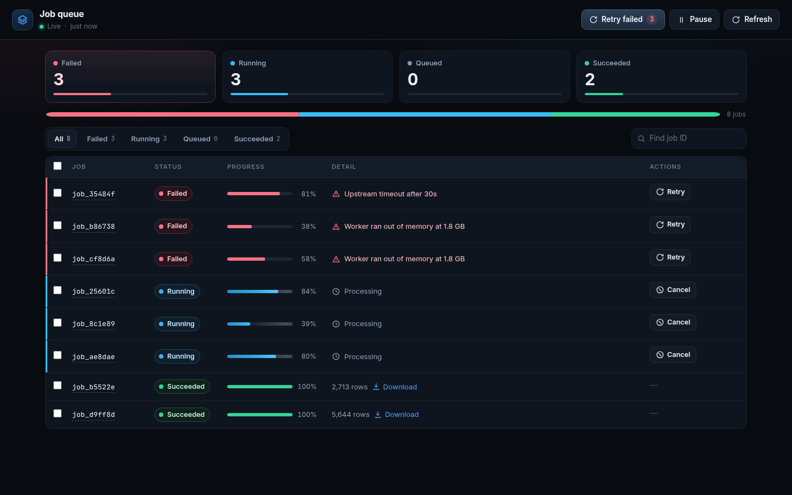Click download arrow icon for job_b5522e

click(376, 387)
